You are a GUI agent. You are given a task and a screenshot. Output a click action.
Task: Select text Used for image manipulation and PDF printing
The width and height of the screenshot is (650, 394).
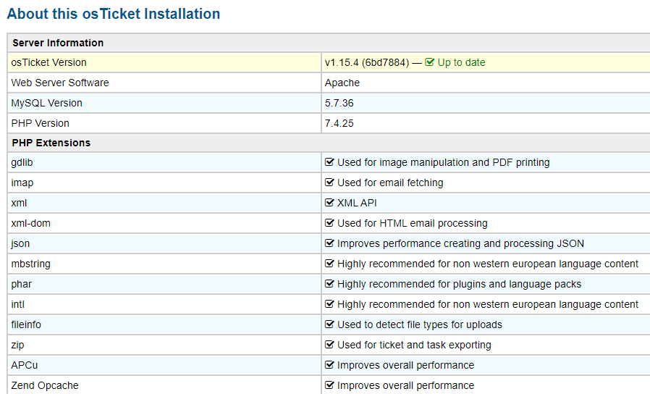[443, 162]
